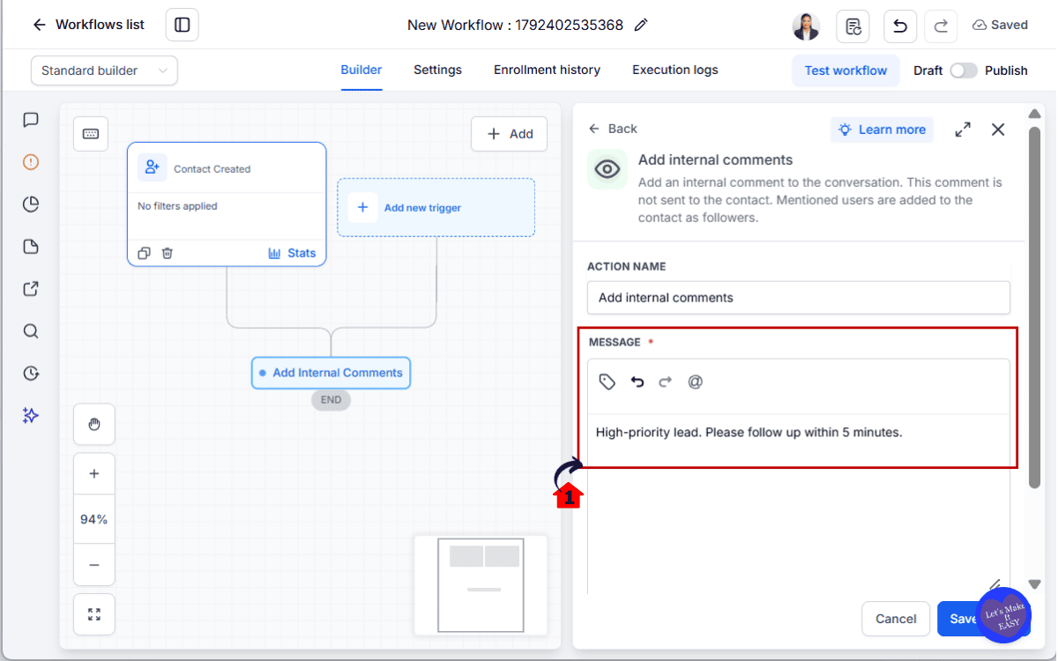Open the history clock sidebar icon

click(x=31, y=374)
